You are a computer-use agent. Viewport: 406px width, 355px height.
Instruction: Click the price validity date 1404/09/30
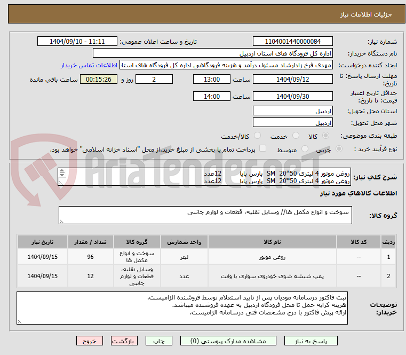(292, 96)
